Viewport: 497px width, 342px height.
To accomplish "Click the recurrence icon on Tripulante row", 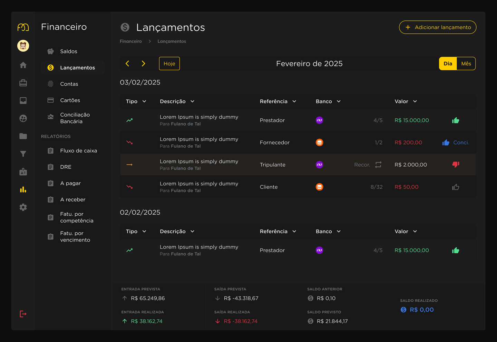I will tap(378, 165).
